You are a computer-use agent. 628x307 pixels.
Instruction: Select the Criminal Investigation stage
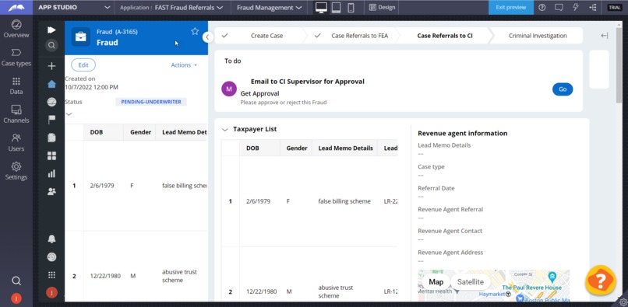pyautogui.click(x=538, y=36)
